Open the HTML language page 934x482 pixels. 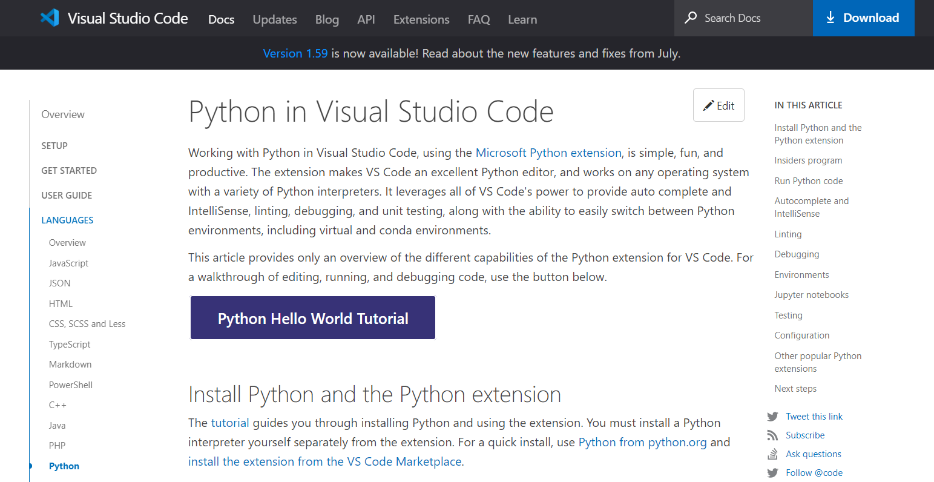click(x=61, y=304)
